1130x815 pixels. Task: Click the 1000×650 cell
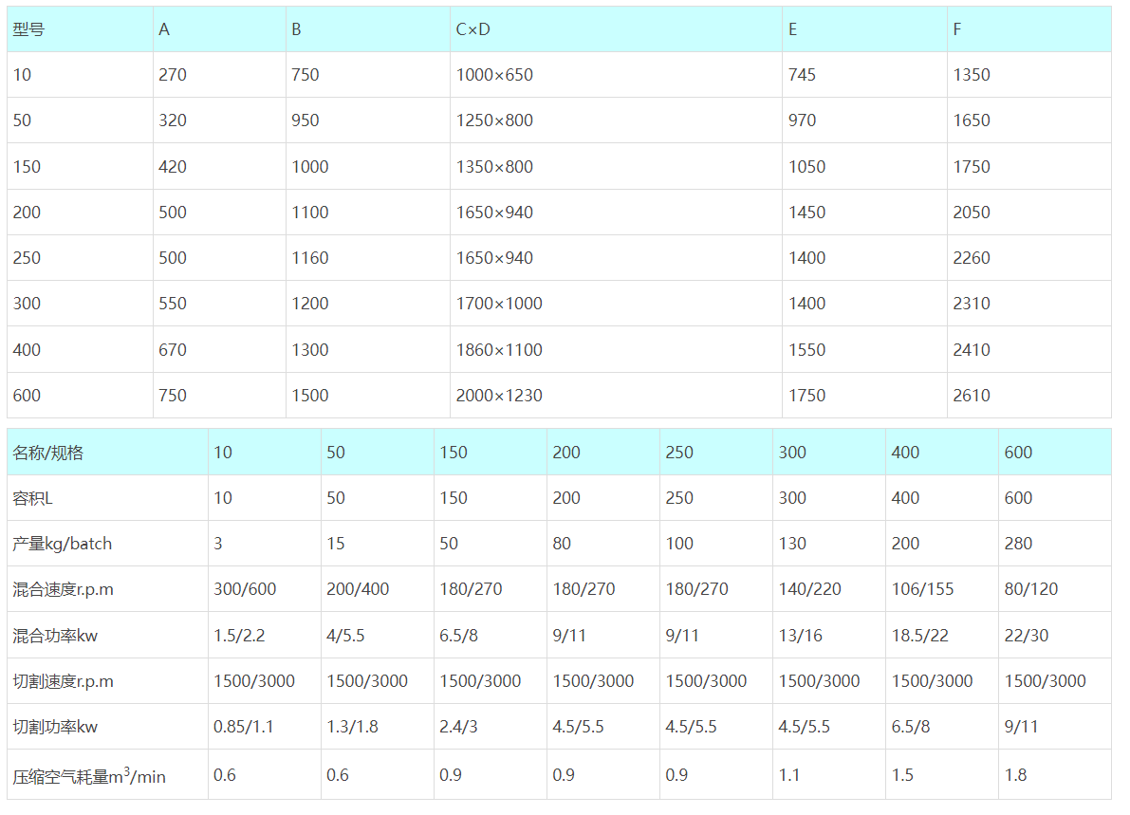[494, 75]
